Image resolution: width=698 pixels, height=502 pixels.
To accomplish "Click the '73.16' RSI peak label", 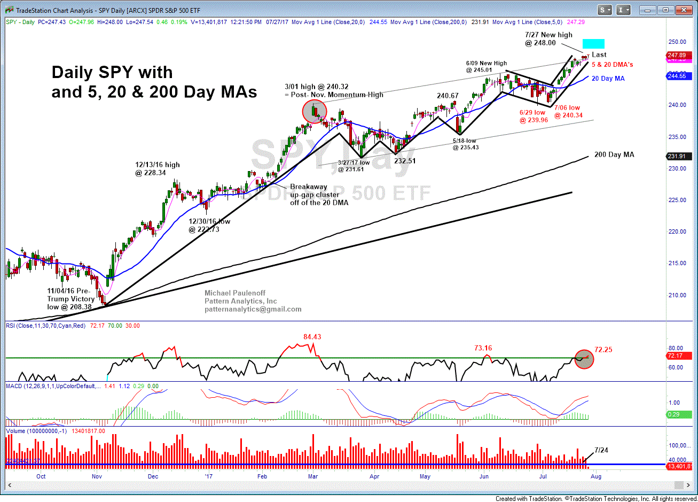I will point(482,348).
